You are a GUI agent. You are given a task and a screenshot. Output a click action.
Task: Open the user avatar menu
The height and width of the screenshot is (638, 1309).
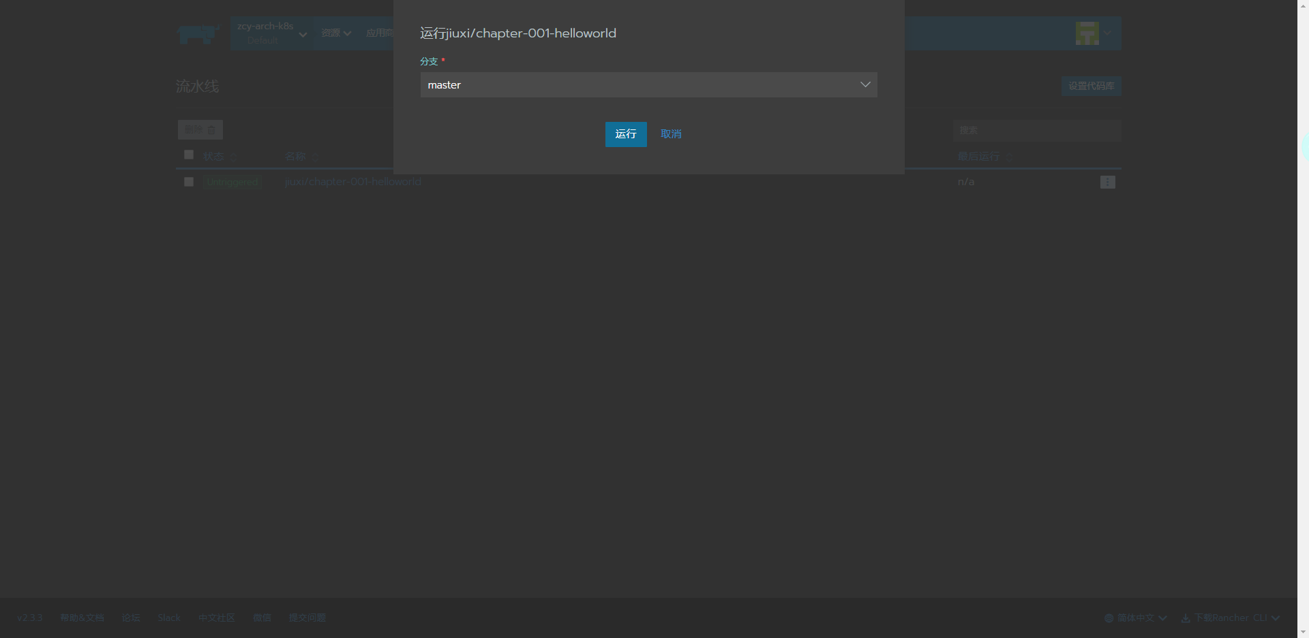tap(1094, 33)
